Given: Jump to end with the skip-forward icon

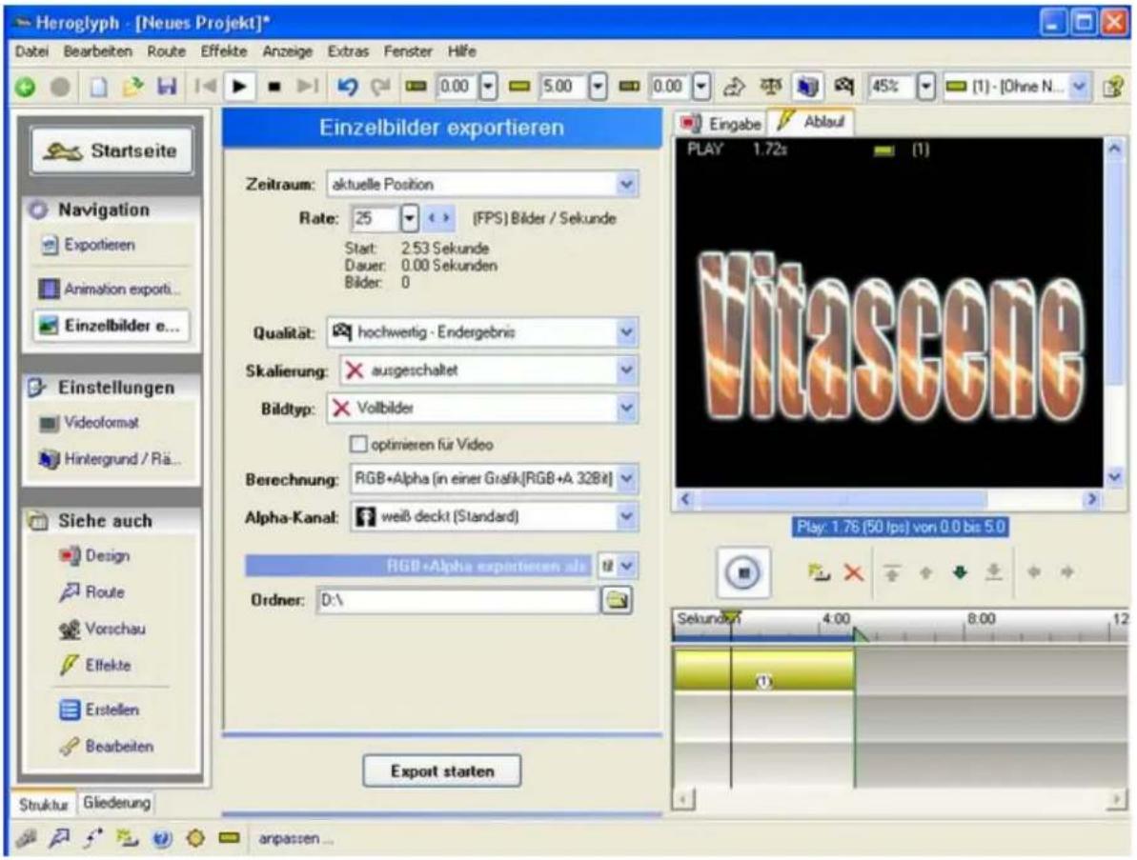Looking at the screenshot, I should pos(308,87).
